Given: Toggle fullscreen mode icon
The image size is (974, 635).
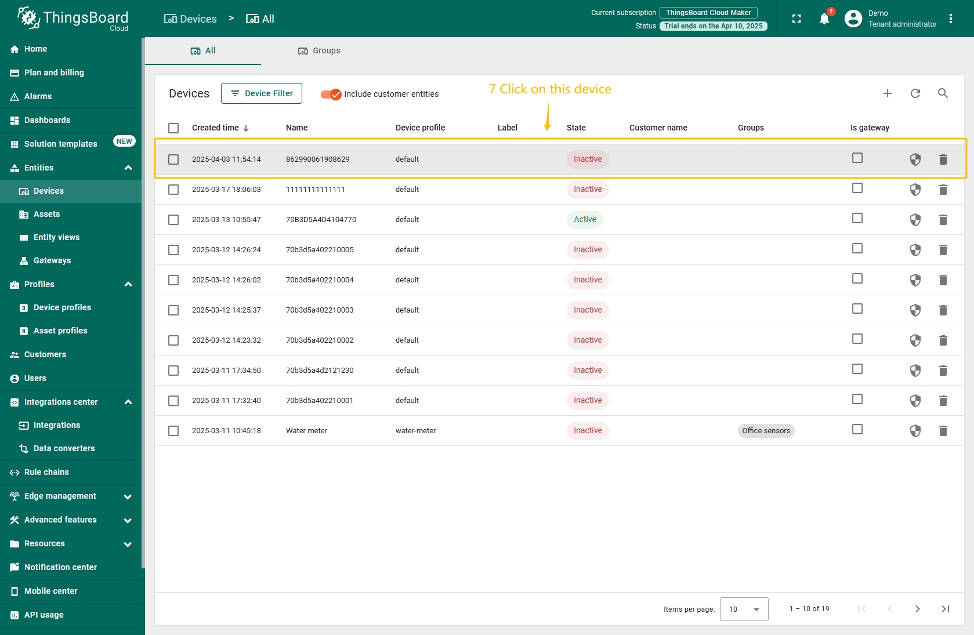Looking at the screenshot, I should click(796, 19).
